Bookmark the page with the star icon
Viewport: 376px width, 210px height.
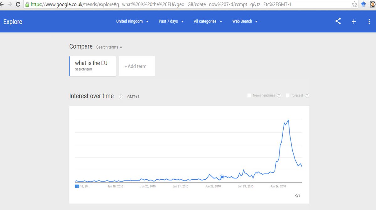[354, 4]
